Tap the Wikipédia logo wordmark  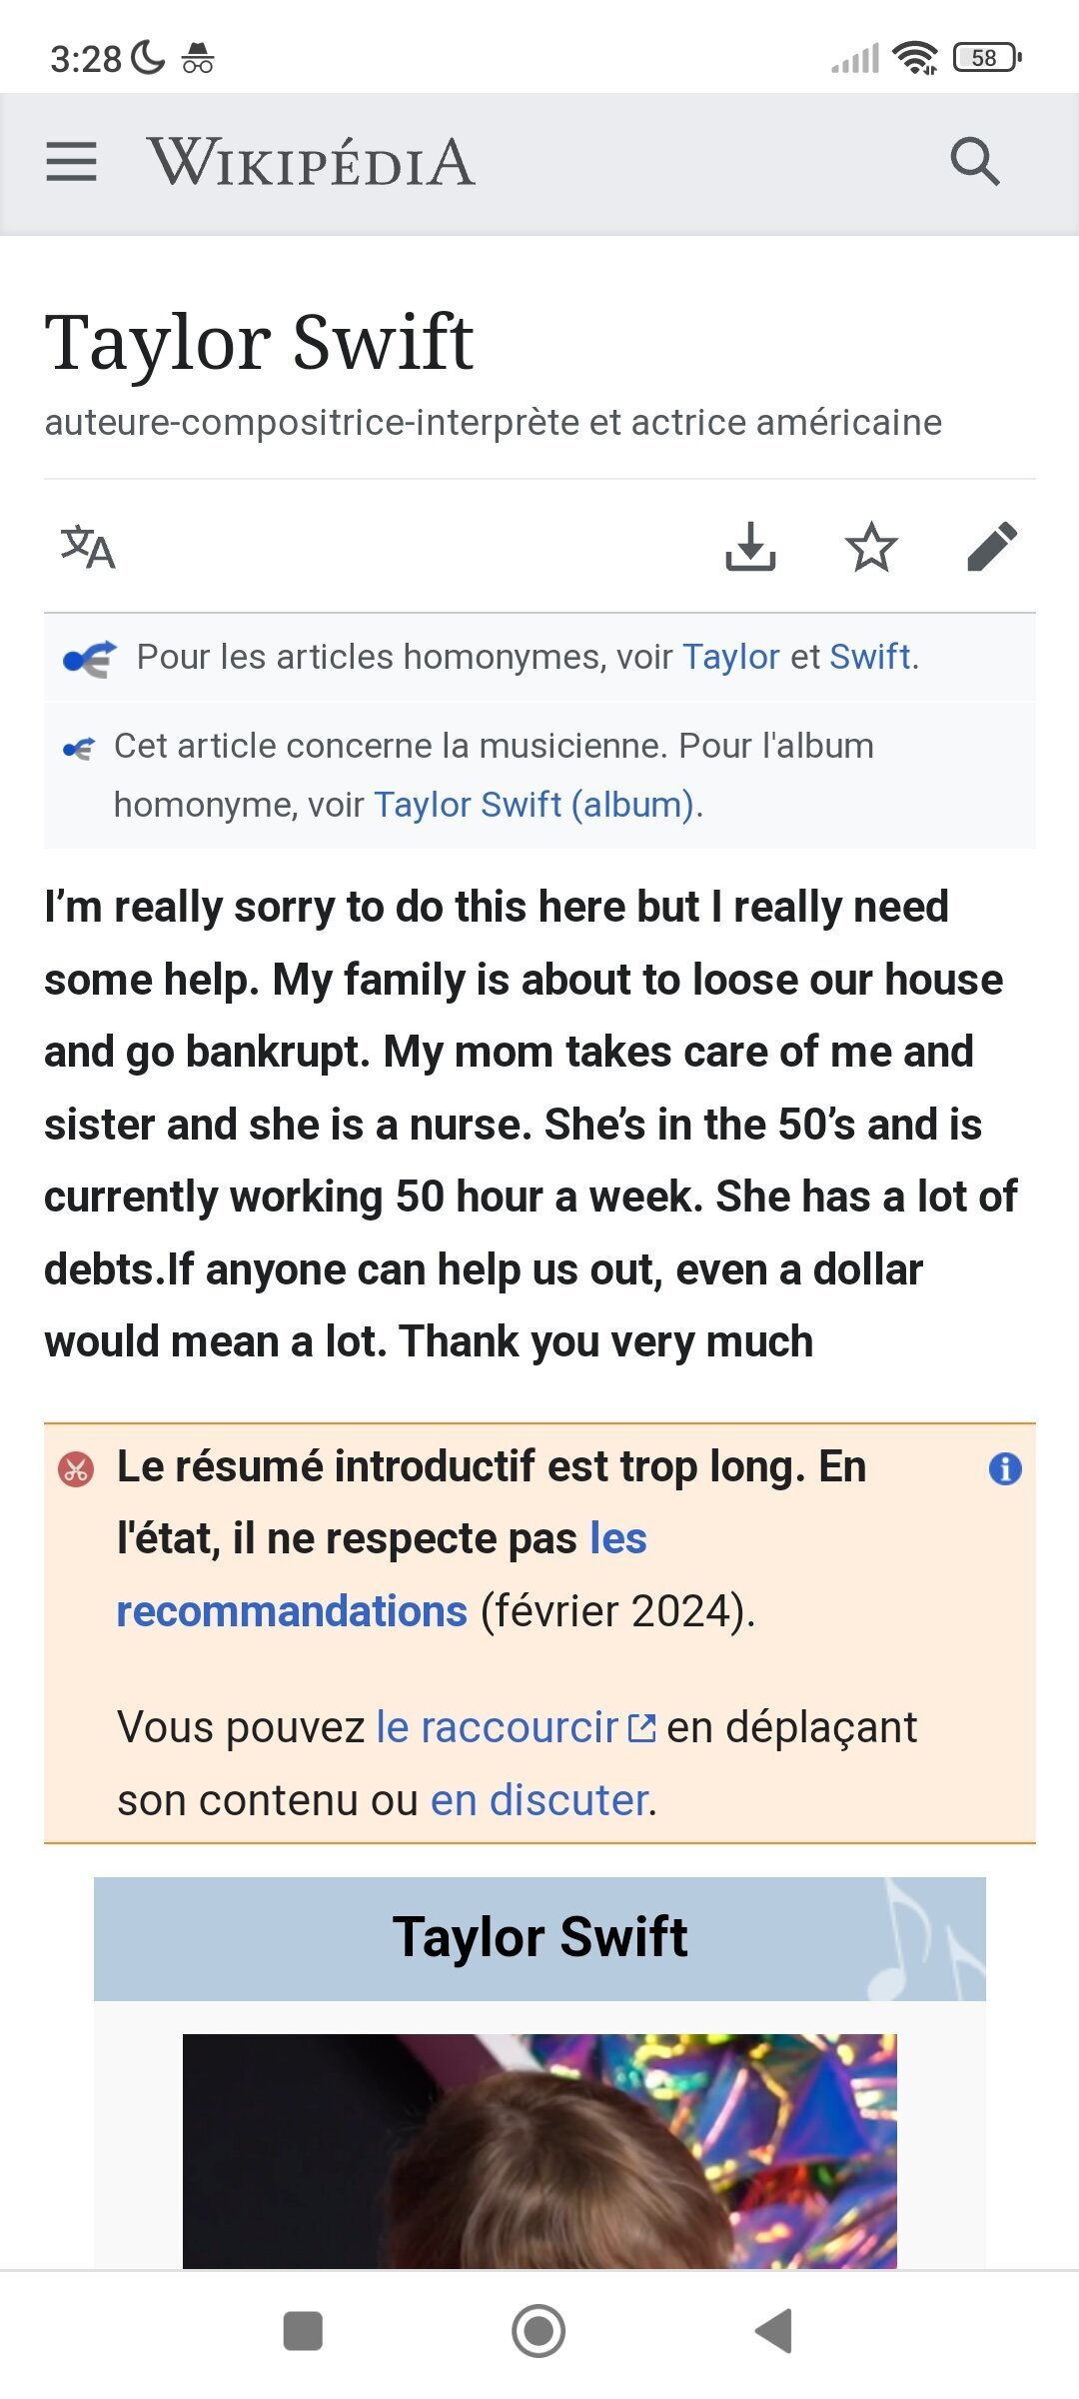click(x=311, y=162)
